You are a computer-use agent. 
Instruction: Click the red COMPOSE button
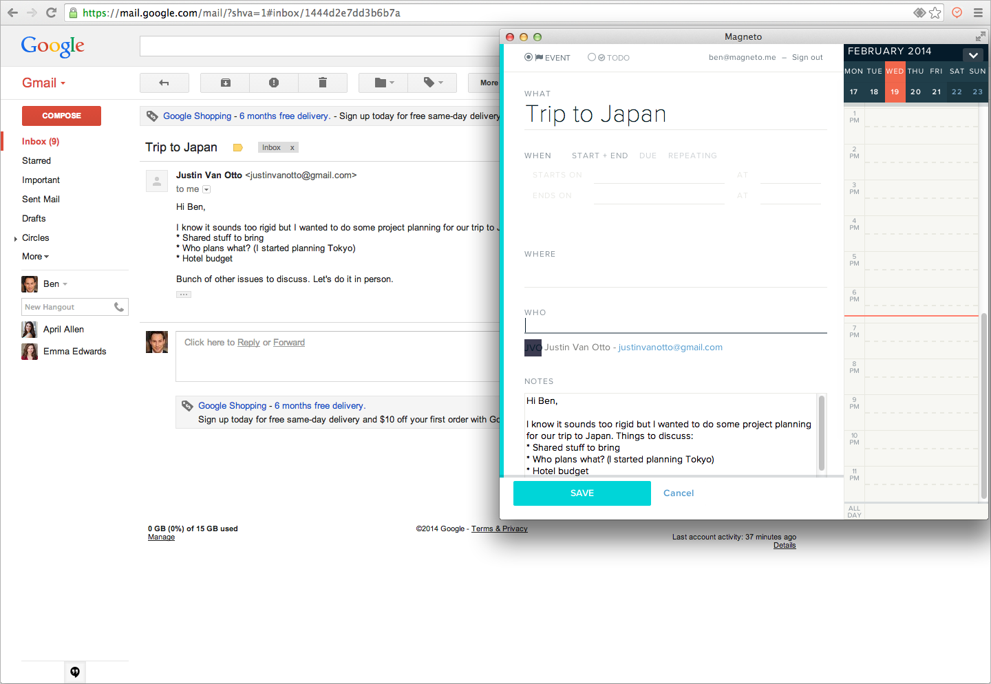coord(61,116)
